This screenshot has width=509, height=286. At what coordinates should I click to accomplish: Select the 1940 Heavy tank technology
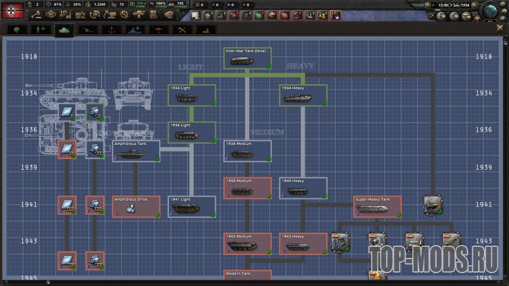pos(302,188)
